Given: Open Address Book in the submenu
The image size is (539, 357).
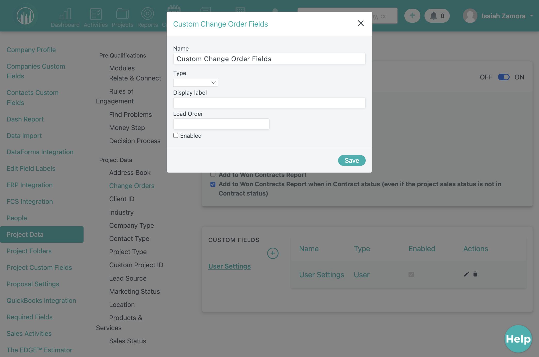Looking at the screenshot, I should [x=130, y=173].
